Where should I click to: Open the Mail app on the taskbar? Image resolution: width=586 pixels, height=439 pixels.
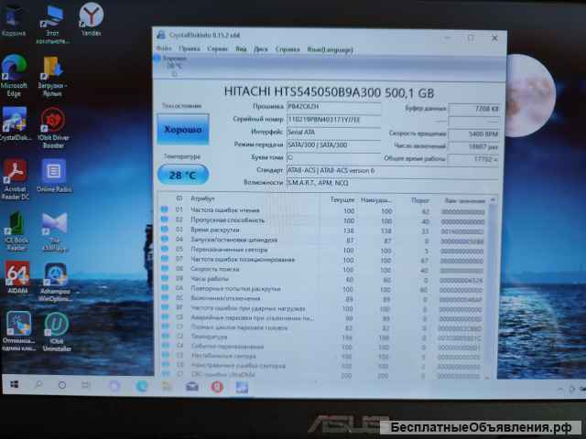192,387
